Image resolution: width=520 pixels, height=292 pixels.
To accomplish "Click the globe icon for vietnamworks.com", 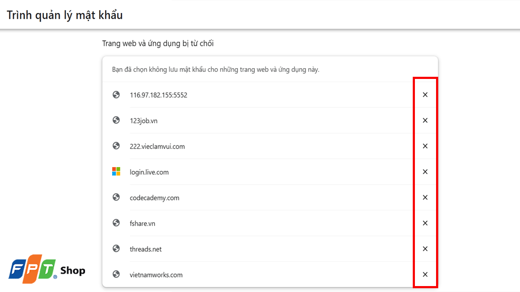I will pyautogui.click(x=116, y=274).
